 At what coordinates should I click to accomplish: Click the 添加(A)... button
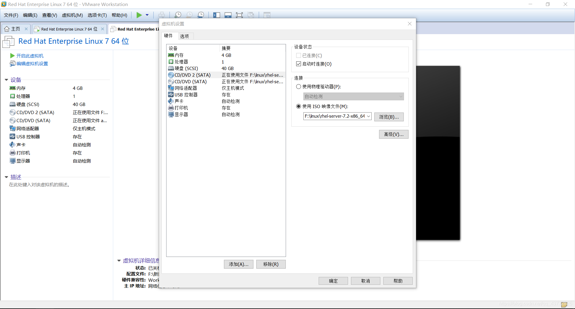tap(238, 264)
